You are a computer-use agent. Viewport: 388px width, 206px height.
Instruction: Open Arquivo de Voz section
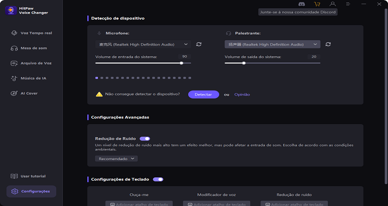tap(32, 63)
